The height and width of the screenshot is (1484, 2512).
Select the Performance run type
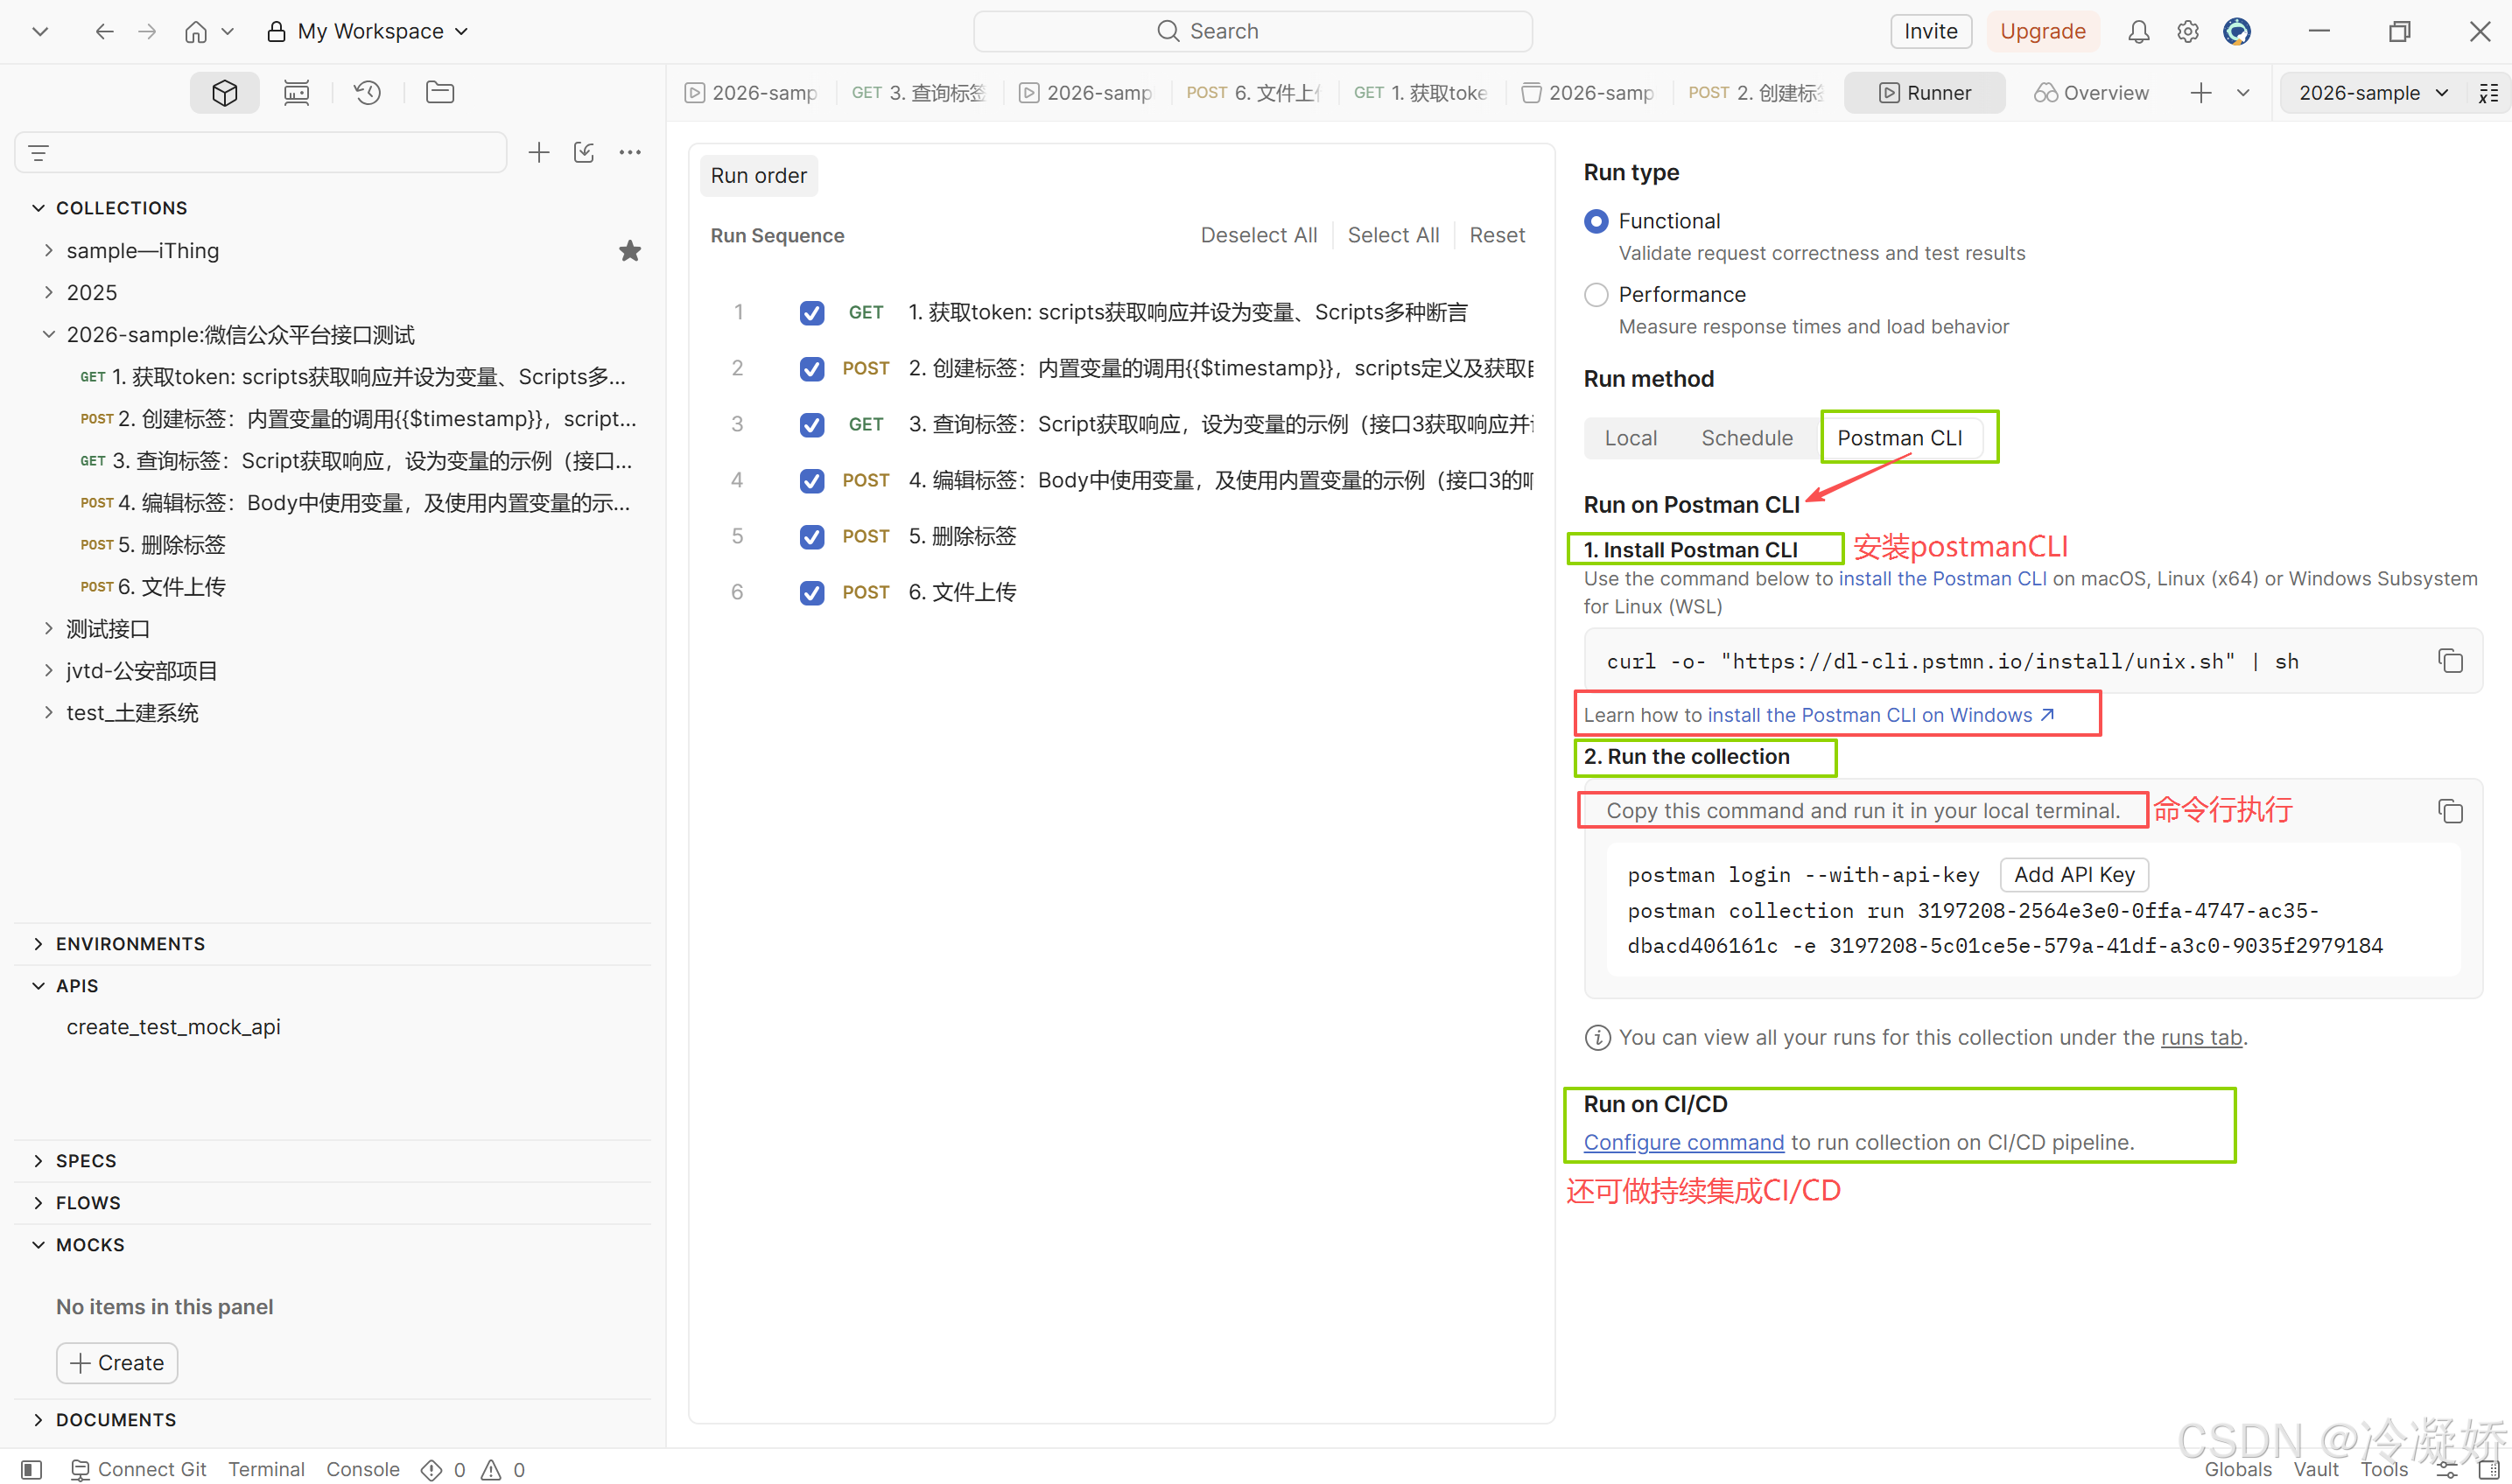(x=1596, y=295)
